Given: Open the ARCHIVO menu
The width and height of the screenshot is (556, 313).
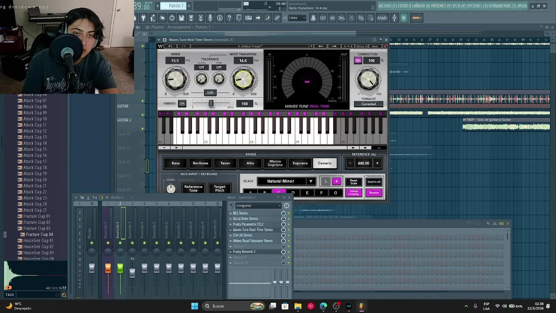Looking at the screenshot, I should point(387,6).
